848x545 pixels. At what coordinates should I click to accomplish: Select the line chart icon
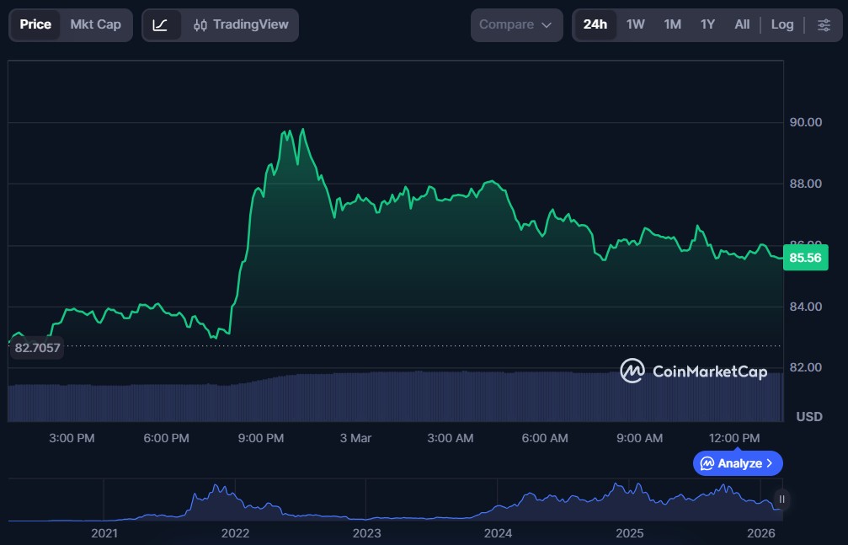click(x=161, y=25)
